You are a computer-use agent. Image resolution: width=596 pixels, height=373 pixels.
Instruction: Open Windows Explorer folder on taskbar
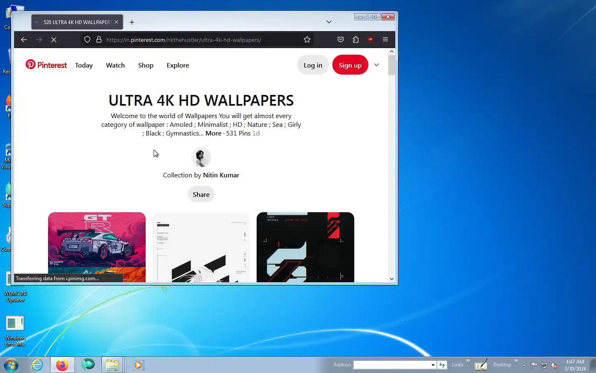pos(112,365)
